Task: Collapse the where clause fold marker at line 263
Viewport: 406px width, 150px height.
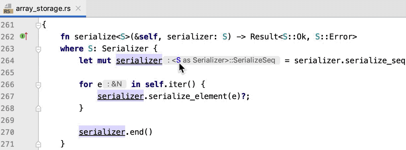Action: (x=38, y=49)
